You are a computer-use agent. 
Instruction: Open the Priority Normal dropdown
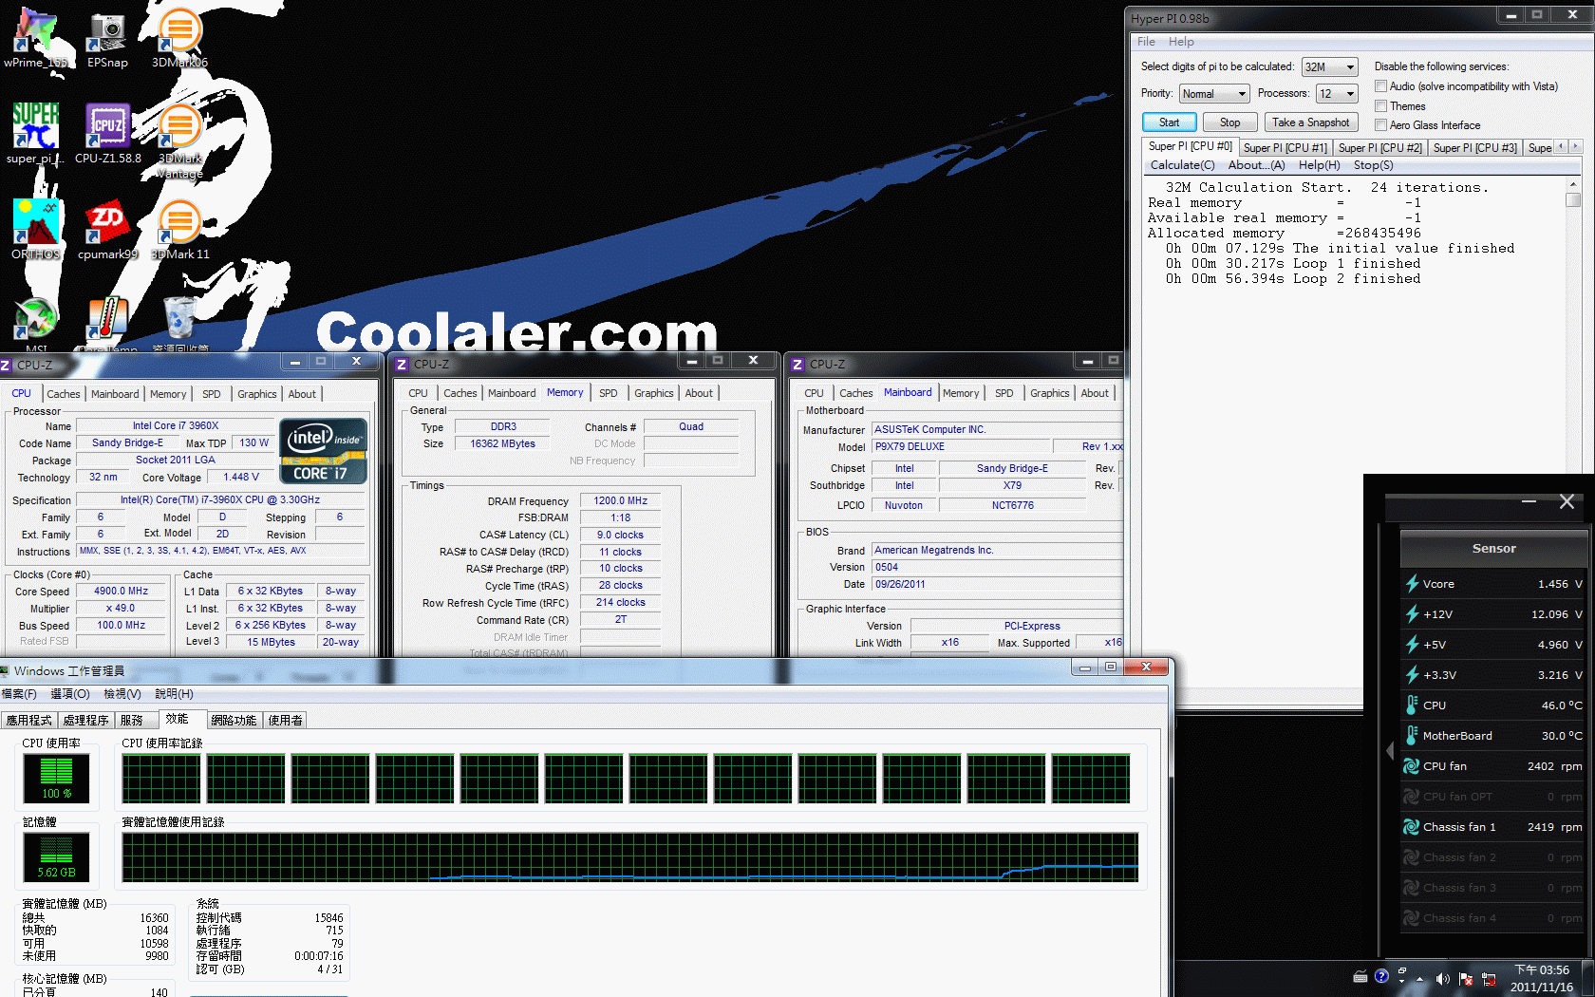[x=1214, y=94]
